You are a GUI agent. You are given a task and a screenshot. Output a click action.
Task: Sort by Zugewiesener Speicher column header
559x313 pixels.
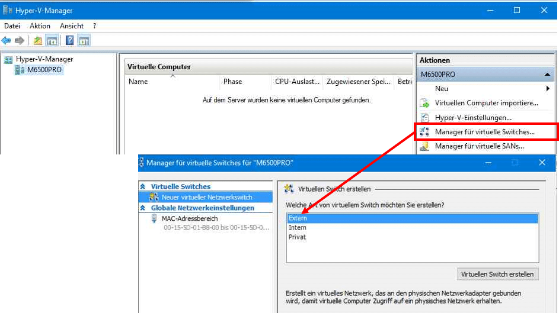(x=358, y=82)
